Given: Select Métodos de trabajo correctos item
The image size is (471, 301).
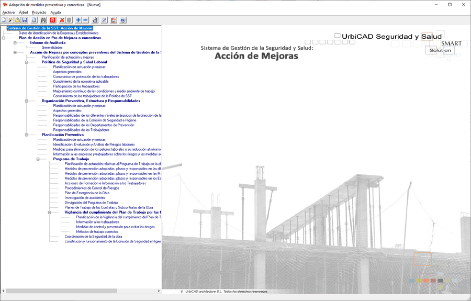Looking at the screenshot, I should [97, 231].
